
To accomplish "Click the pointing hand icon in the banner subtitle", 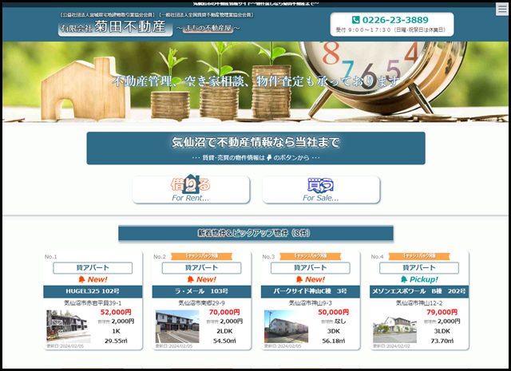I will pyautogui.click(x=269, y=158).
